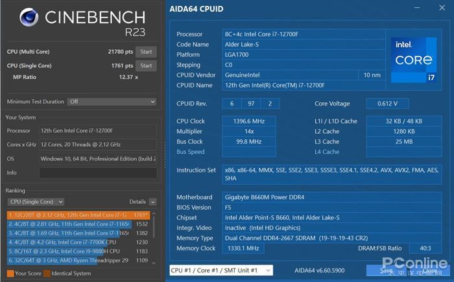Click the Core Voltage value 0.612 V
454x282 pixels.
387,103
